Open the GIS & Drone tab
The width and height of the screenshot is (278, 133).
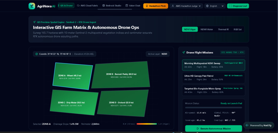tap(66, 5)
